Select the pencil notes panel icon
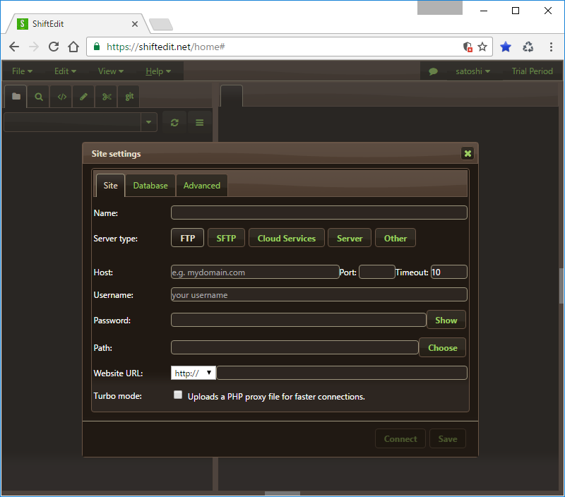Viewport: 565px width, 497px height. pyautogui.click(x=84, y=97)
